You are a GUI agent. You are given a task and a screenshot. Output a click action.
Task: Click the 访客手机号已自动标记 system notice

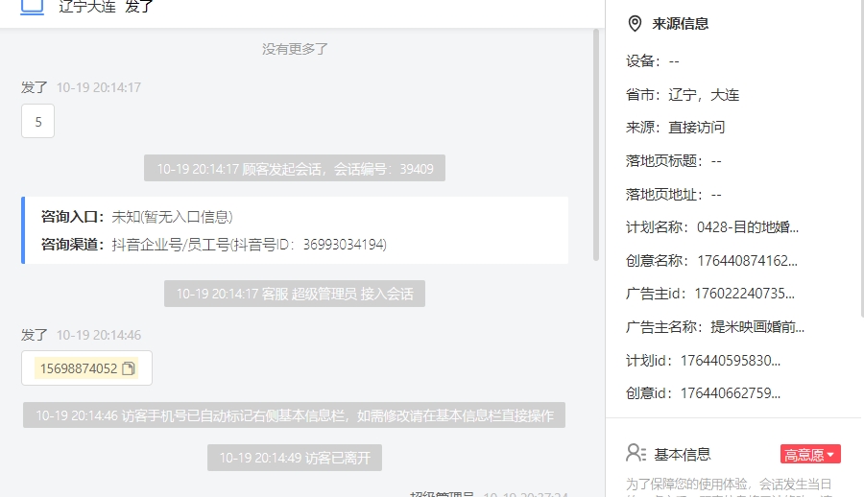pos(295,414)
